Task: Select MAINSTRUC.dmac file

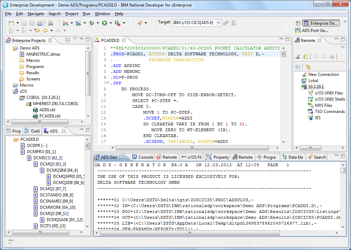Action: coord(44,54)
